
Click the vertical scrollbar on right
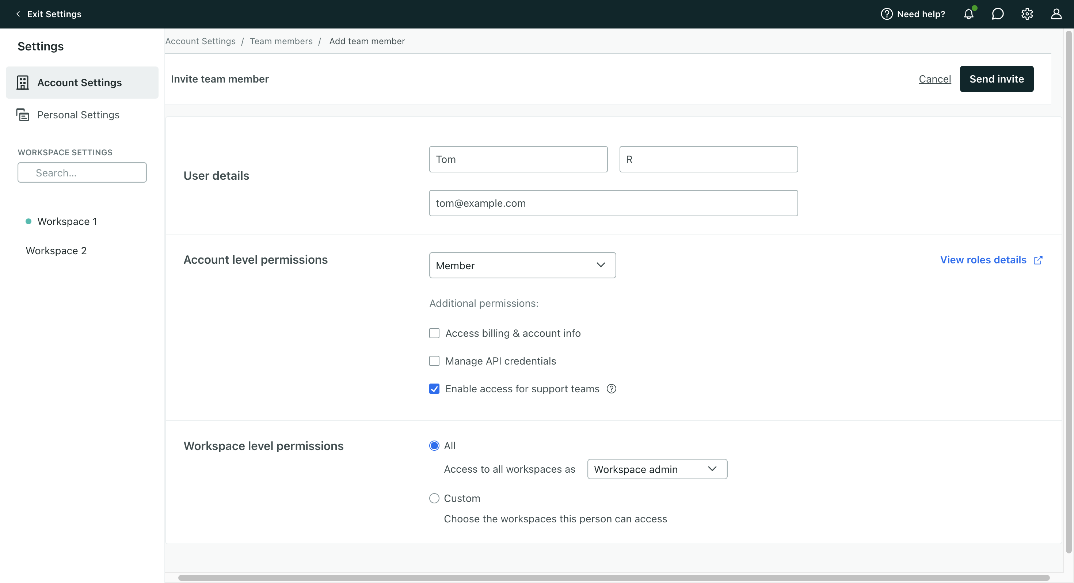pyautogui.click(x=1069, y=292)
